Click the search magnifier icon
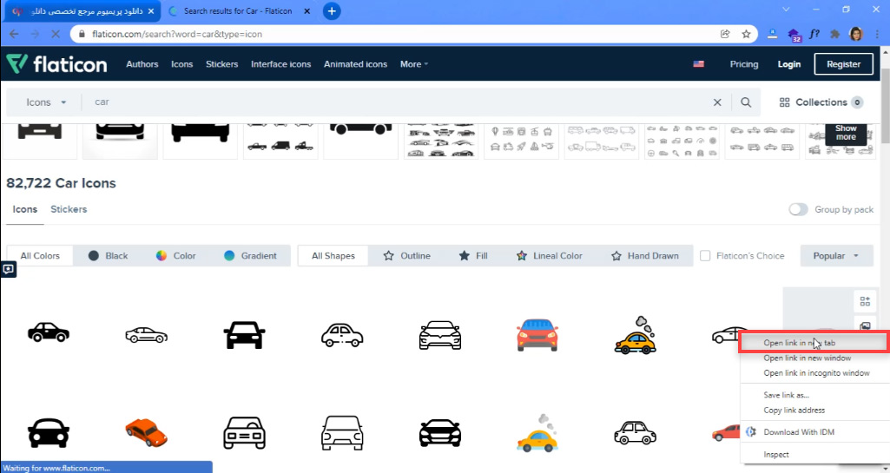This screenshot has height=473, width=890. tap(746, 102)
